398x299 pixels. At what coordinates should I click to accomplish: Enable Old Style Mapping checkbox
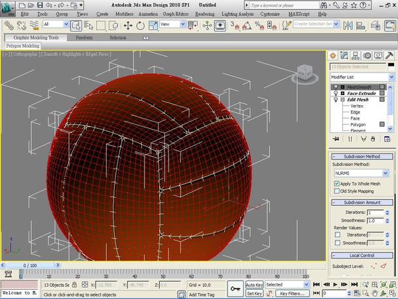(x=336, y=191)
